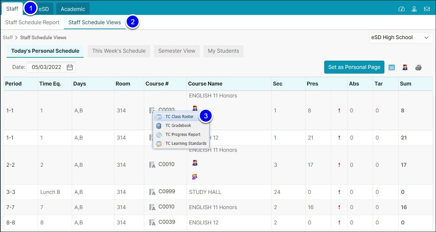Click the red exclamation mark in the 2-2 row

(339, 165)
